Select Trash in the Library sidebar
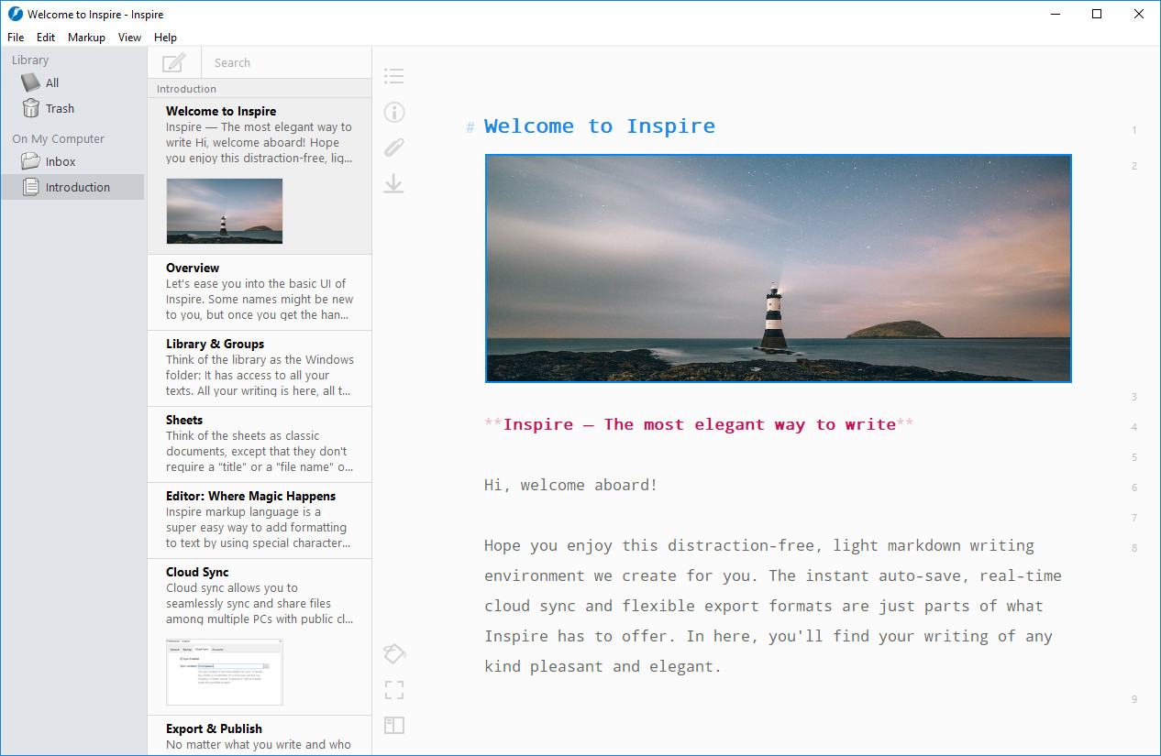The image size is (1161, 756). 72,108
